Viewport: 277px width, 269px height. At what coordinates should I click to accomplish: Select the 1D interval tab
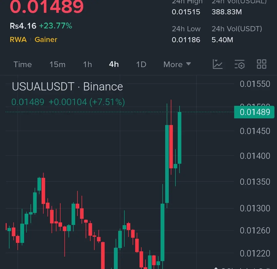pyautogui.click(x=141, y=64)
